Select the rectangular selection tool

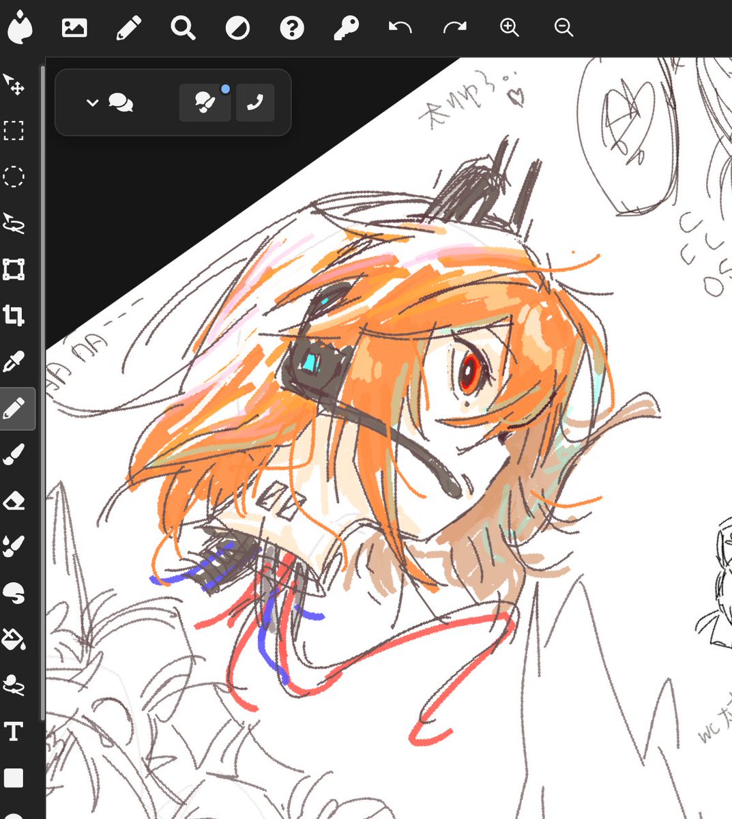pos(14,130)
